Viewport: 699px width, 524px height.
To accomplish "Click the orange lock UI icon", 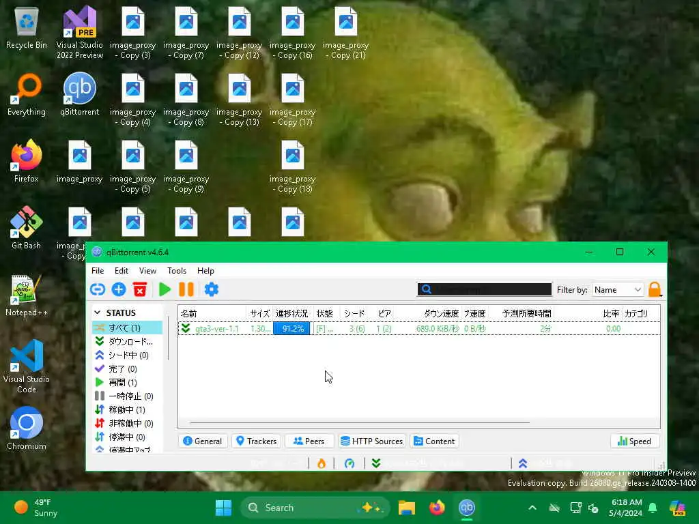I will click(655, 289).
